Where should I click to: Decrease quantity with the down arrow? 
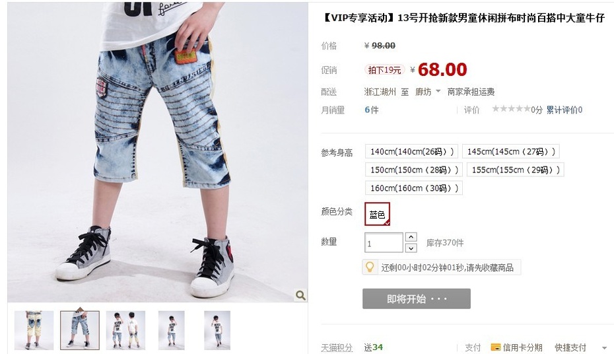[411, 248]
